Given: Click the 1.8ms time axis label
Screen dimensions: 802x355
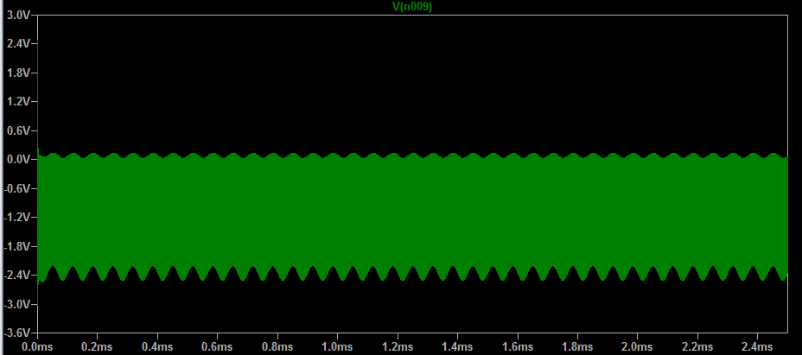Looking at the screenshot, I should coord(576,345).
